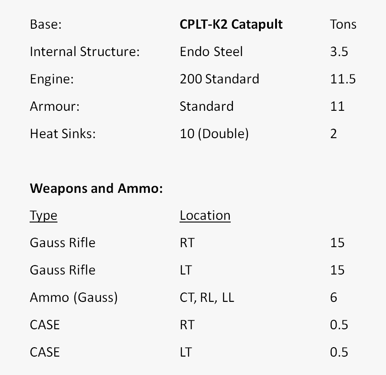Click the CPLT-K2 Catapult heading
386x375 pixels.
pyautogui.click(x=231, y=24)
